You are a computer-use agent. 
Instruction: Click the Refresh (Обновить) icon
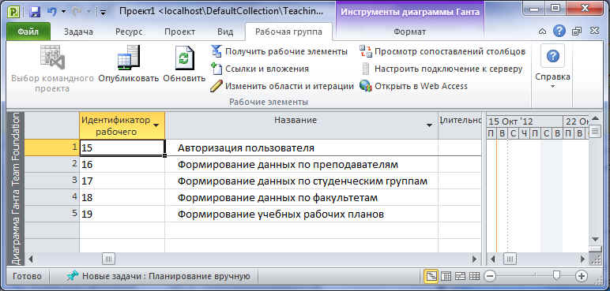184,58
